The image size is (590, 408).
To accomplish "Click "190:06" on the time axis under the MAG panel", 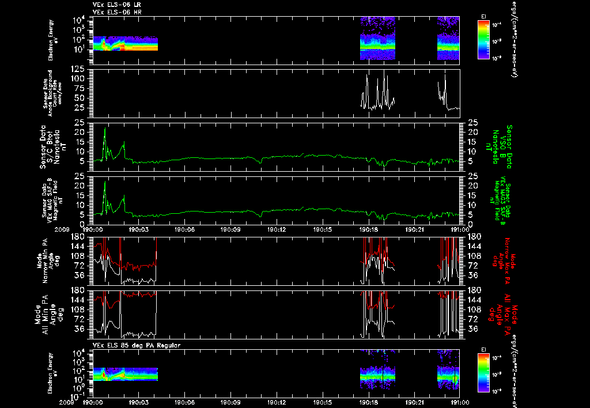I will coord(184,229).
